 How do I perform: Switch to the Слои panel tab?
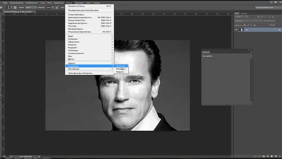pyautogui.click(x=237, y=13)
